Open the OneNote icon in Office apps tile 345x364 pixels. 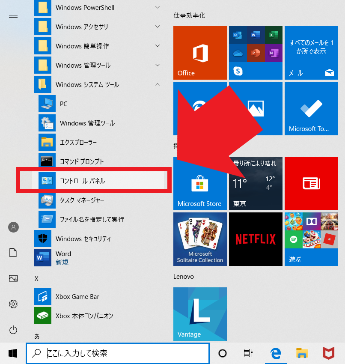tap(274, 53)
